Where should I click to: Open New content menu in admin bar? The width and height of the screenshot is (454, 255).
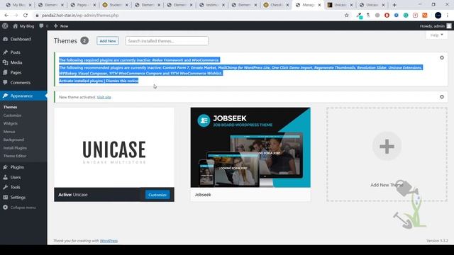pyautogui.click(x=61, y=26)
